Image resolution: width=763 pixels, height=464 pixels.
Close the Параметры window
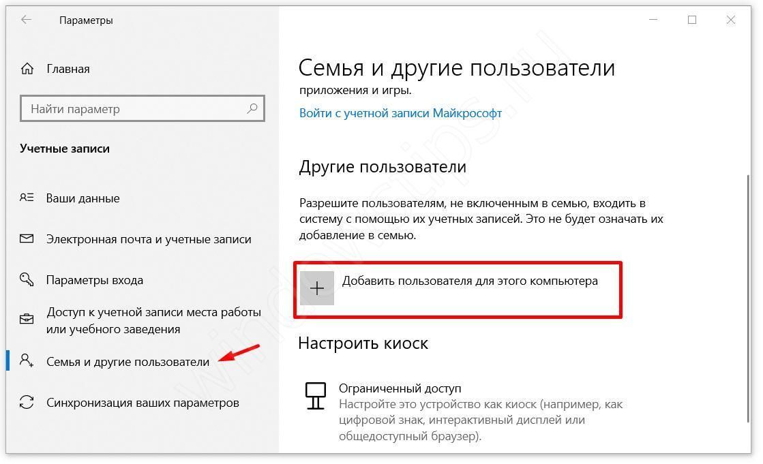(x=730, y=20)
